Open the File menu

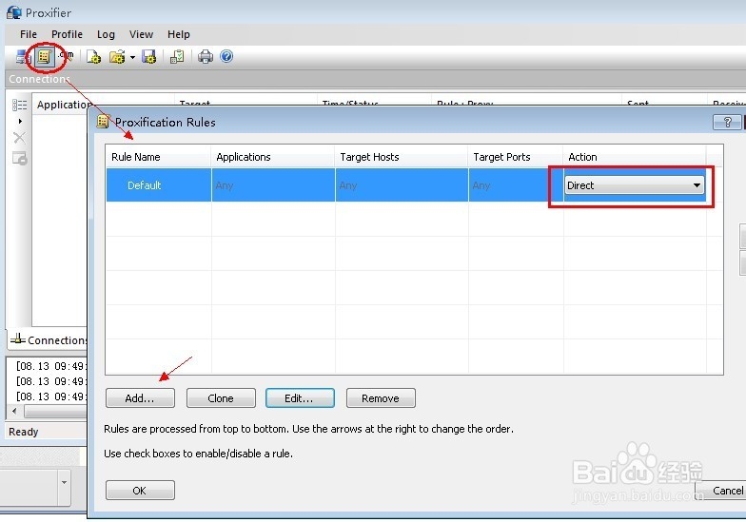[x=29, y=34]
